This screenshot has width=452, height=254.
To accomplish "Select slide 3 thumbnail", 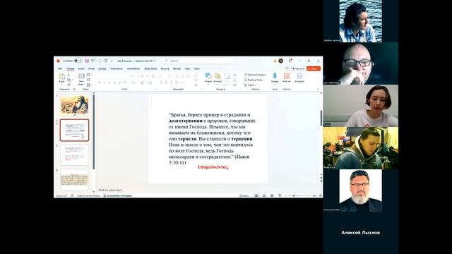I will point(74,155).
